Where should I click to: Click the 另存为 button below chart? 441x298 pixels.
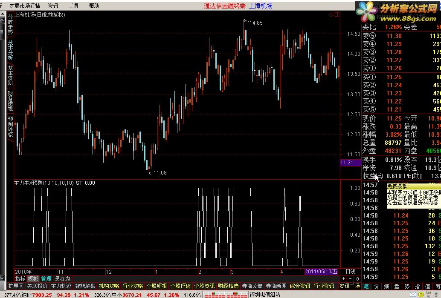[x=62, y=279]
